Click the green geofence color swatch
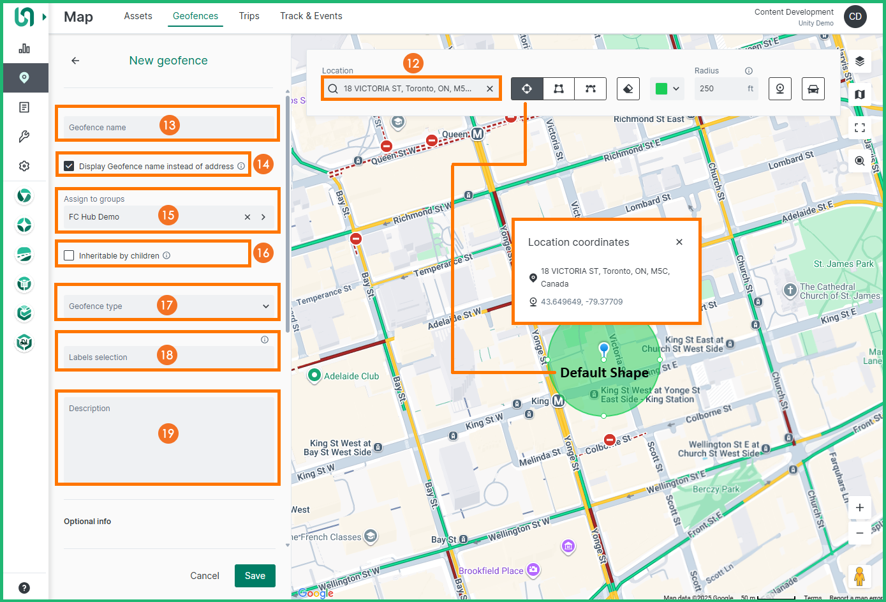This screenshot has height=602, width=886. point(661,89)
